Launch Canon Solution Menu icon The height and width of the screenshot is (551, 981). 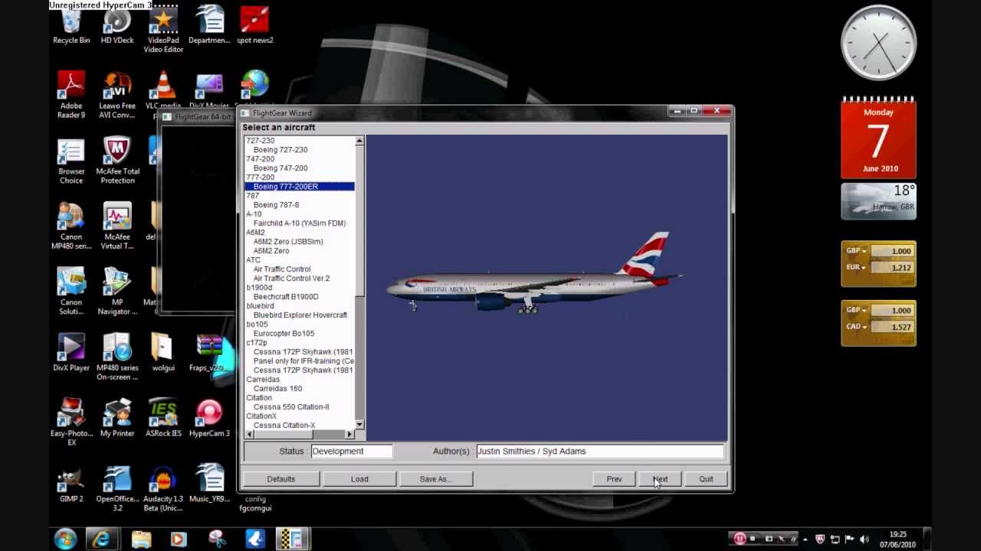coord(71,292)
